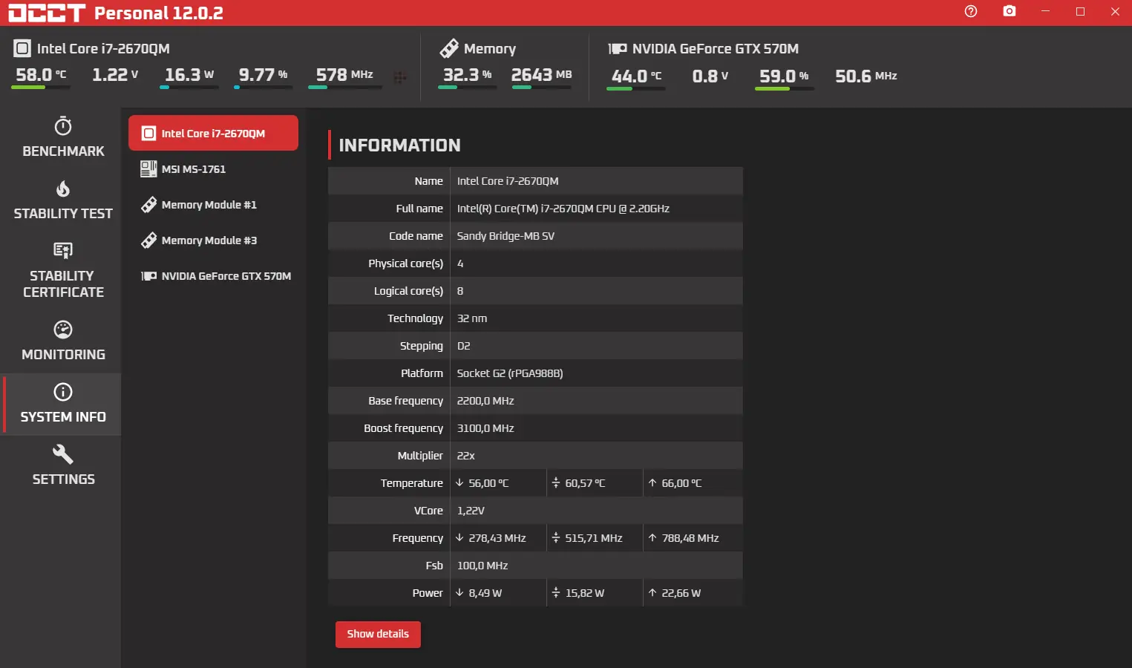Click the graphics card icon in top header
Viewport: 1132px width, 668px height.
pos(618,48)
